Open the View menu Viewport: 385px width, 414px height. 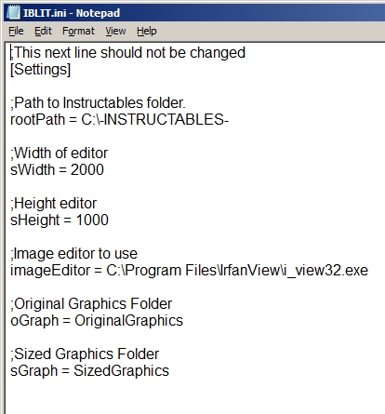[x=115, y=31]
